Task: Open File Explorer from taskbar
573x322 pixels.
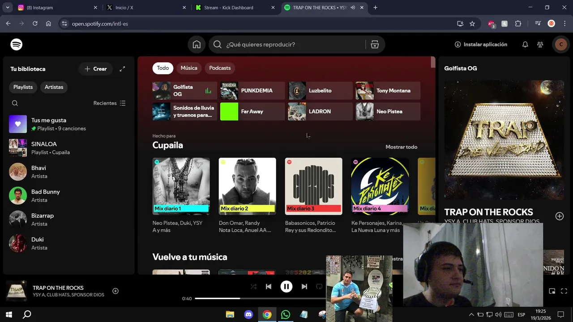Action: [230, 314]
